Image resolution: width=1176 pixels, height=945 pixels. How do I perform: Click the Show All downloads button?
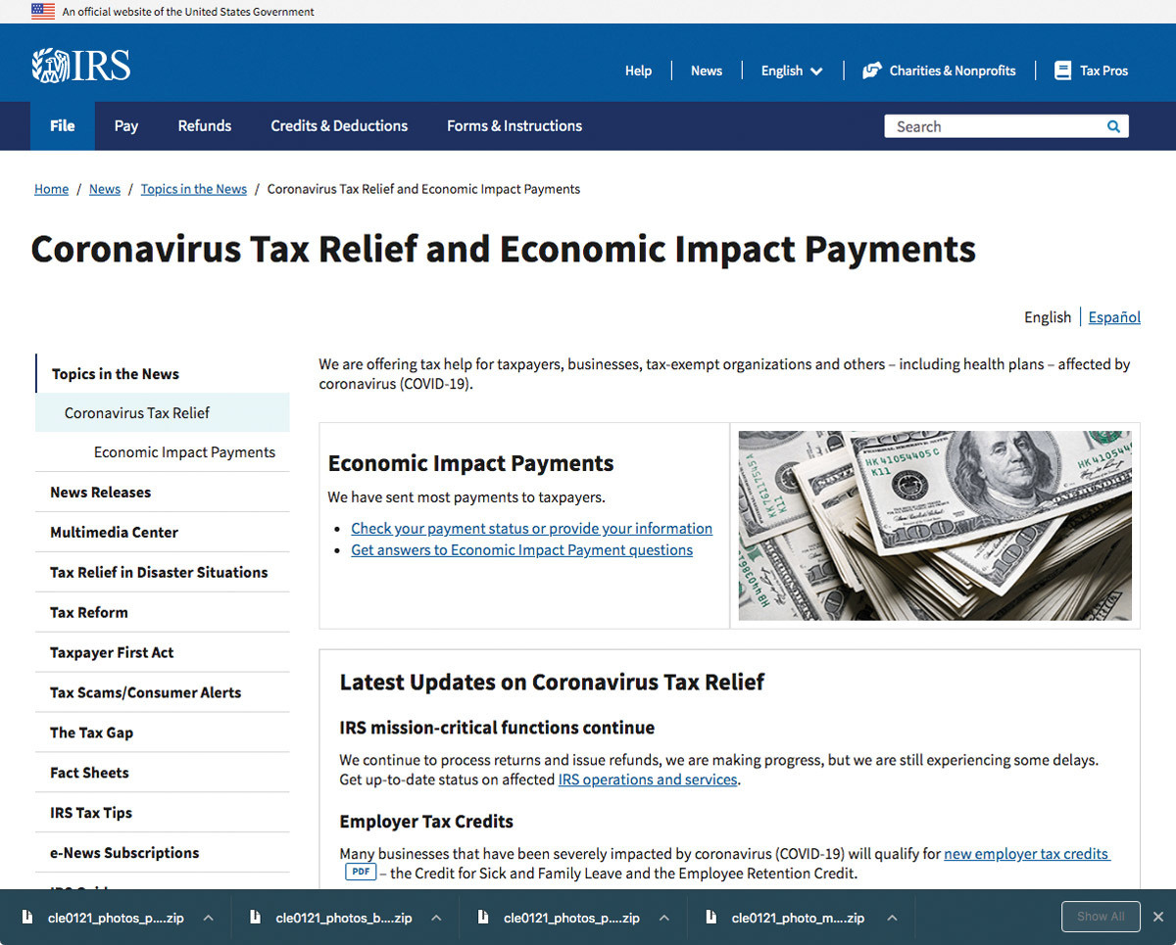pyautogui.click(x=1101, y=917)
